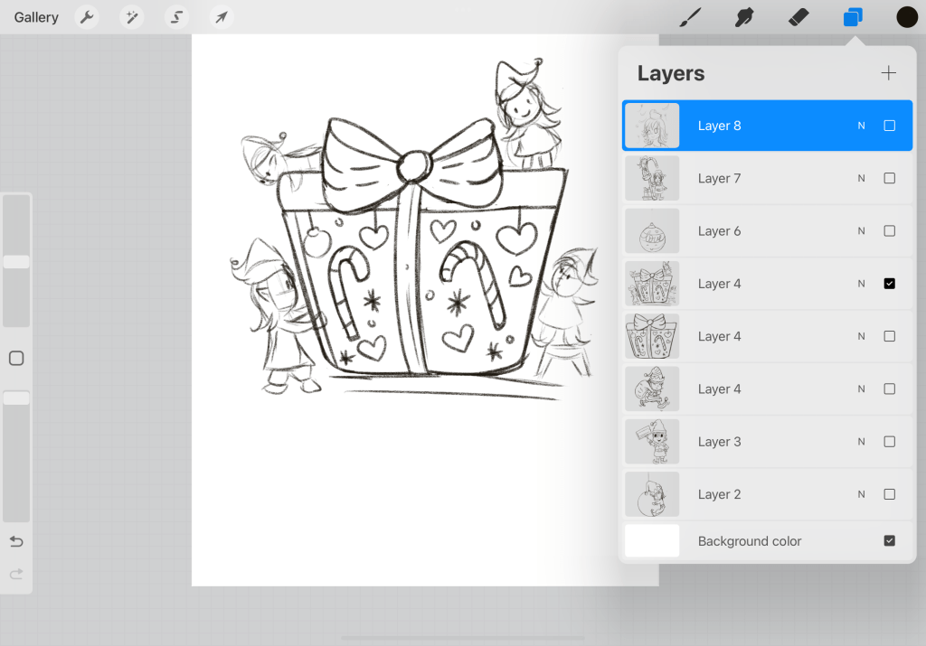Click the Undo arrow
Viewport: 926px width, 646px height.
(x=15, y=541)
